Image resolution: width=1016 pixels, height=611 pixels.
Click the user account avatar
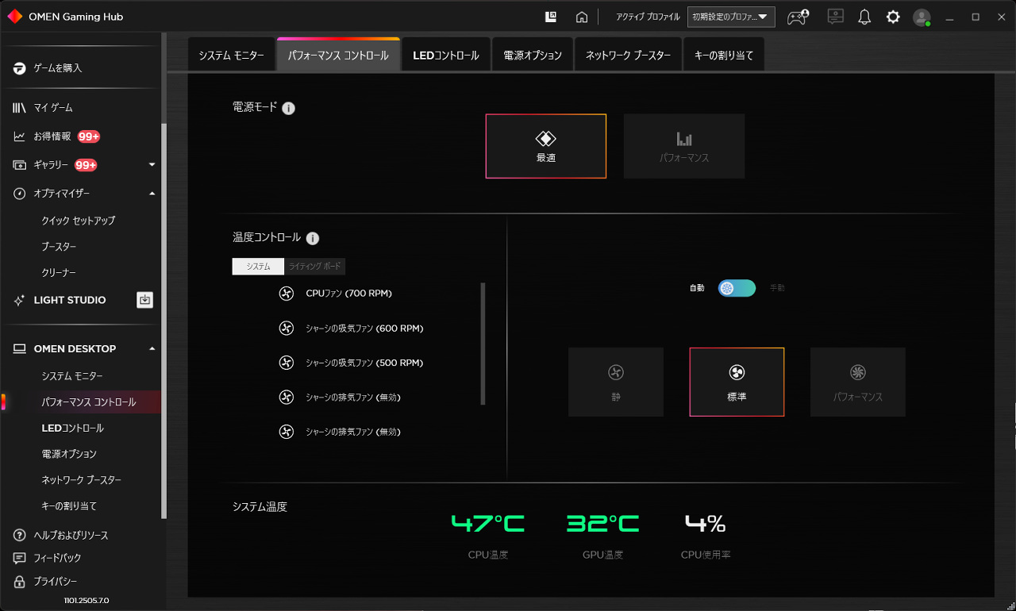click(922, 17)
